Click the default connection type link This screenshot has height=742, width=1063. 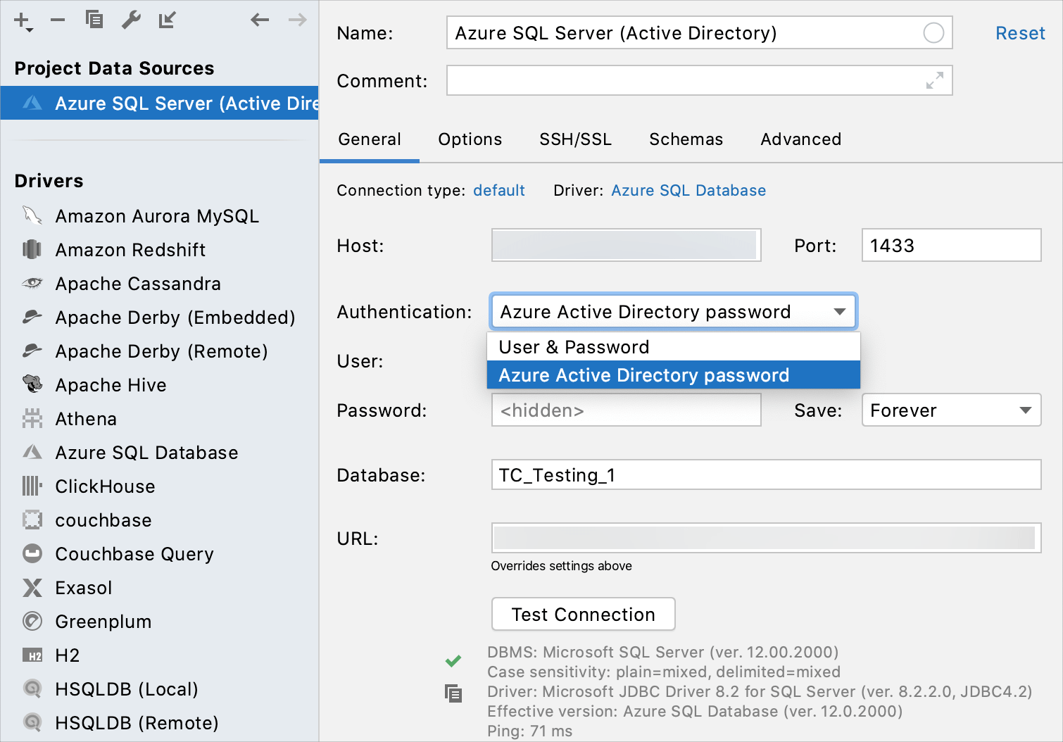point(499,191)
